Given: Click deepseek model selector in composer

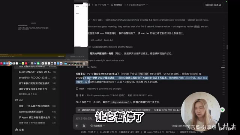Looking at the screenshot, I should coord(179,126).
